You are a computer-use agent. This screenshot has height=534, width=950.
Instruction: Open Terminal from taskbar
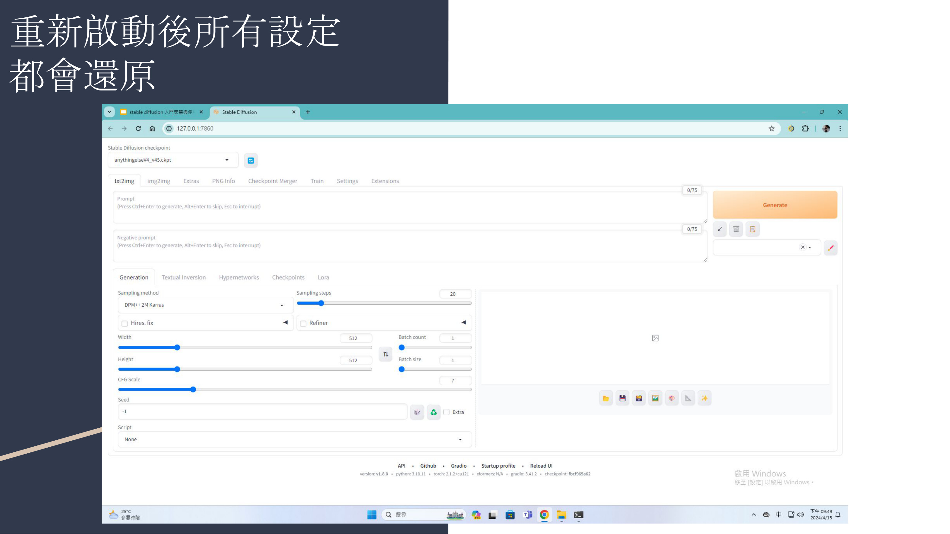coord(578,514)
